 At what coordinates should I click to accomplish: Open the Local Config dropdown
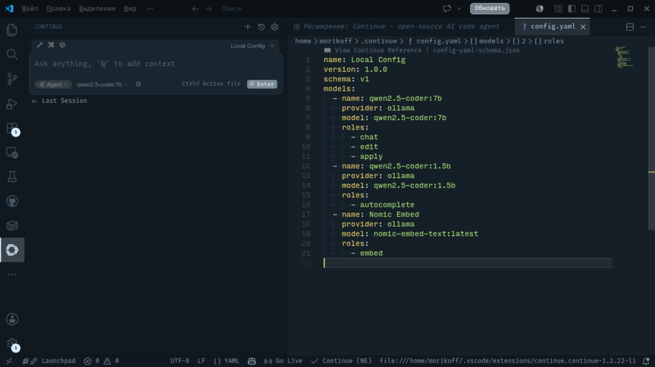coord(252,46)
